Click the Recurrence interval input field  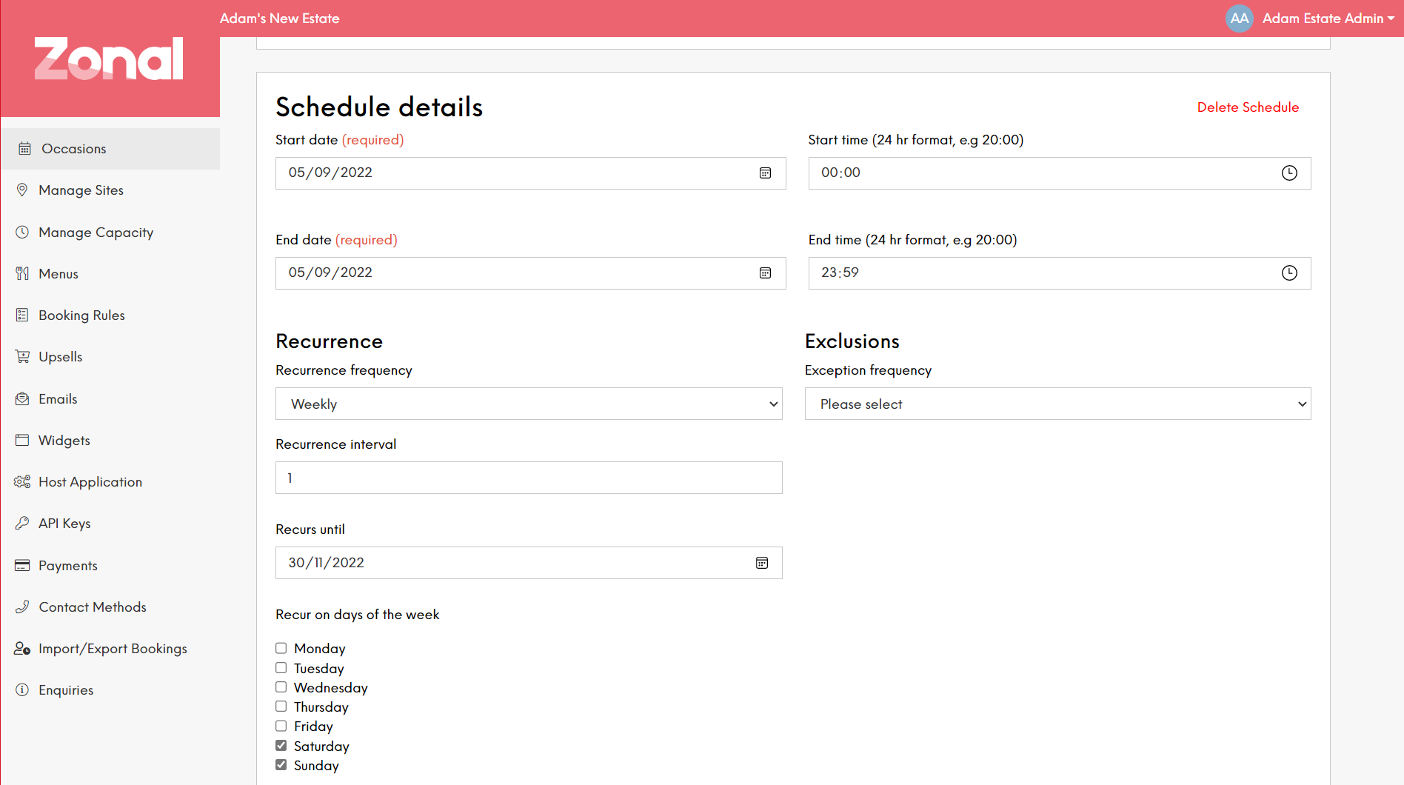[x=529, y=478]
